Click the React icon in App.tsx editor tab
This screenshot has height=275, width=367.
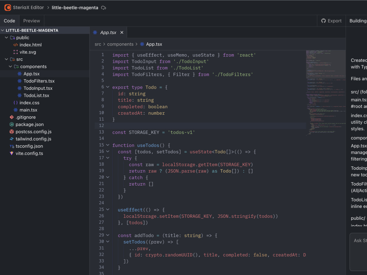(x=95, y=33)
